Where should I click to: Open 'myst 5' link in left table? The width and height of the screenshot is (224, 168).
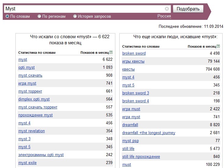(24, 147)
